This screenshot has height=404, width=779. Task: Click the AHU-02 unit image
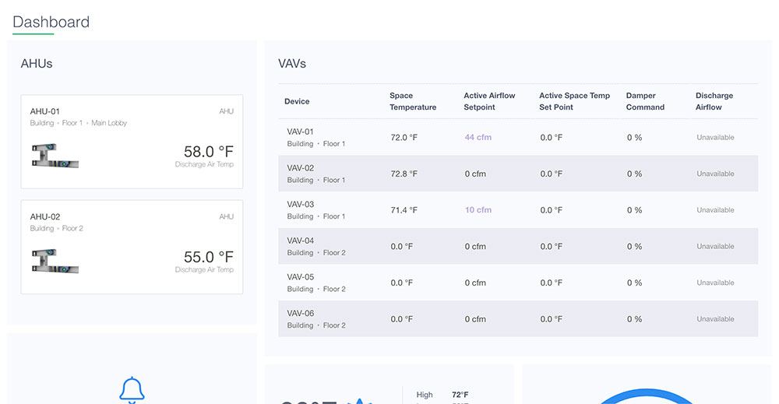[x=55, y=261]
